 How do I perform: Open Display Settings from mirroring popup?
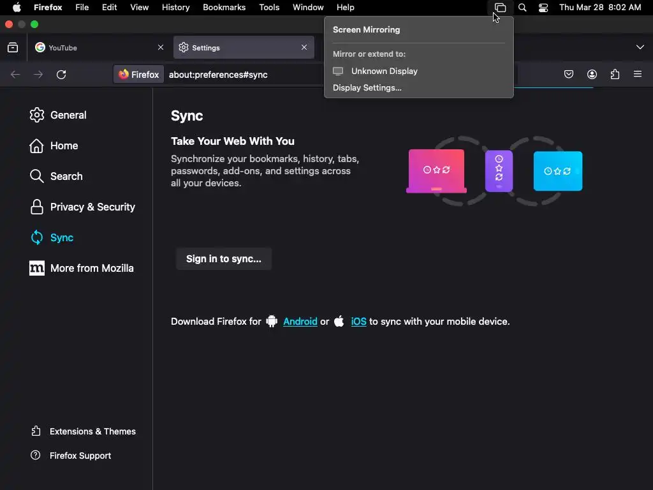click(367, 88)
